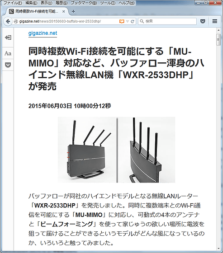The image size is (223, 253).
Task: Click the search magnifier icon
Action: coord(142,21)
